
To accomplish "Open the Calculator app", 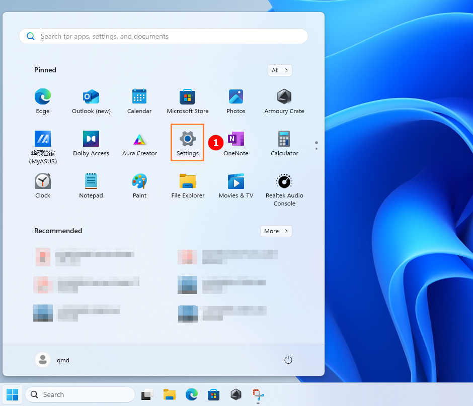I will coord(284,144).
